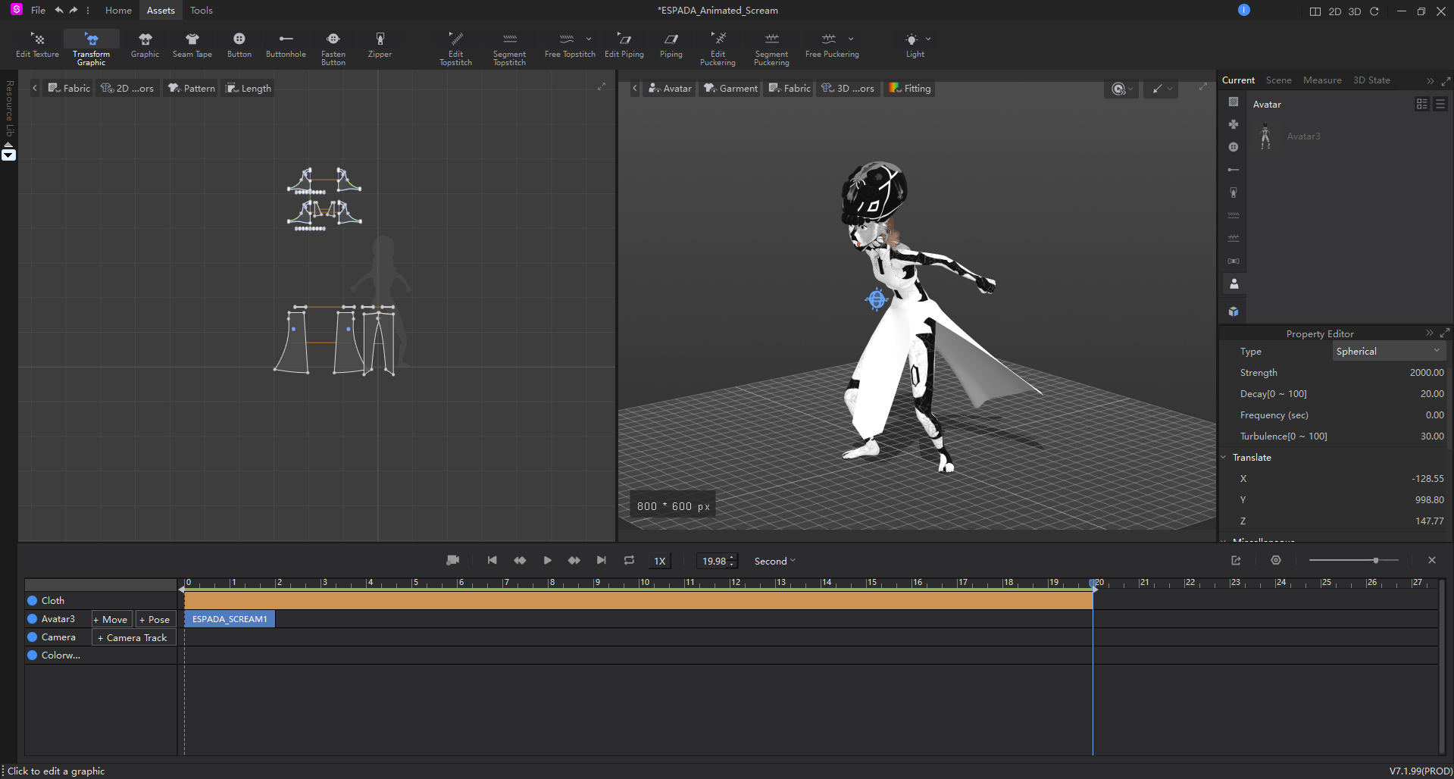Select the Edit Piping tool
Screen dimensions: 1454x779
[624, 45]
